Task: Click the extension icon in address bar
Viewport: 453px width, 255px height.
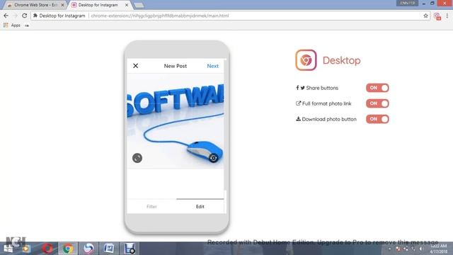Action: [35, 16]
